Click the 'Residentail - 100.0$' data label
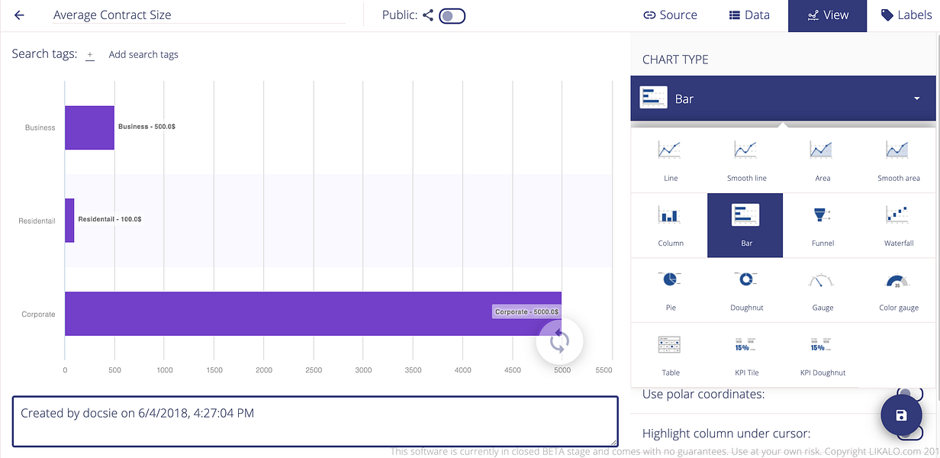 pyautogui.click(x=109, y=219)
